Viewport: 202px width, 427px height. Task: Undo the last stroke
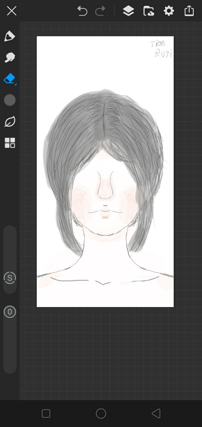[82, 11]
